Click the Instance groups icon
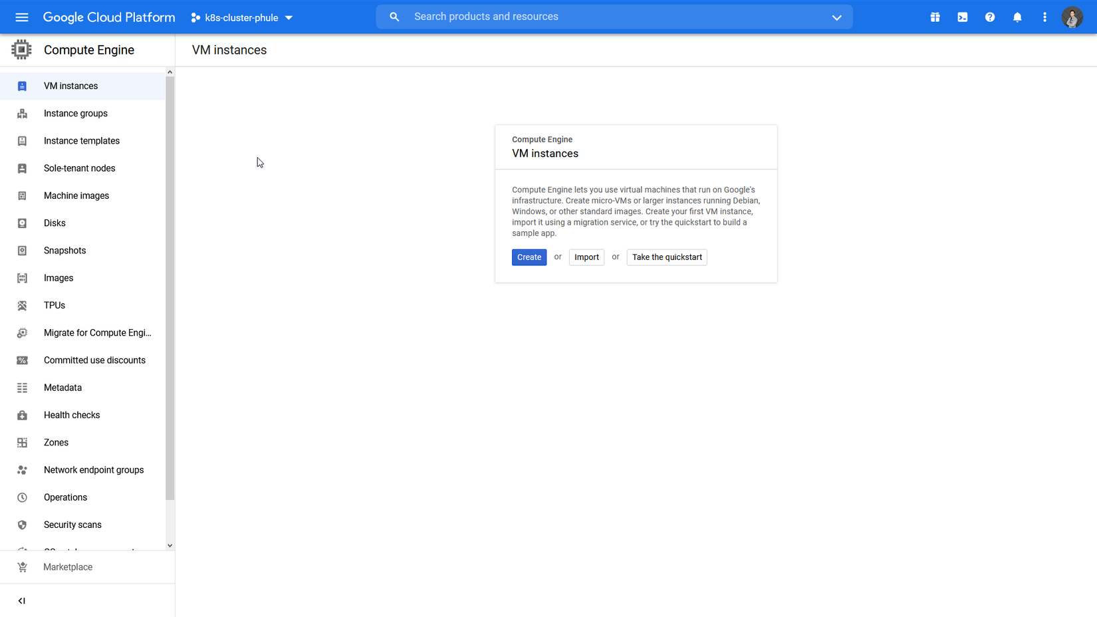This screenshot has height=617, width=1097. (22, 114)
